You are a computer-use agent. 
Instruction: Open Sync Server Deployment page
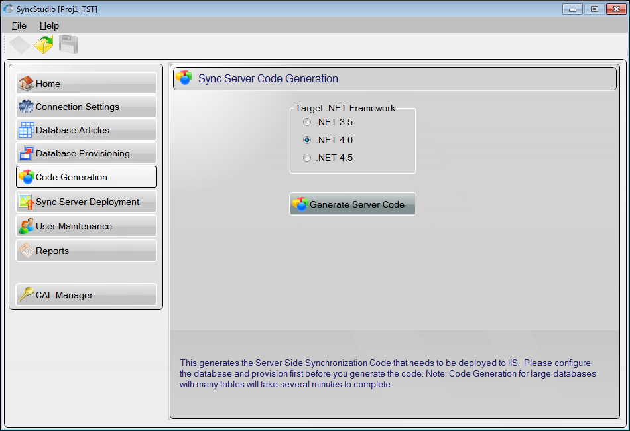(86, 202)
